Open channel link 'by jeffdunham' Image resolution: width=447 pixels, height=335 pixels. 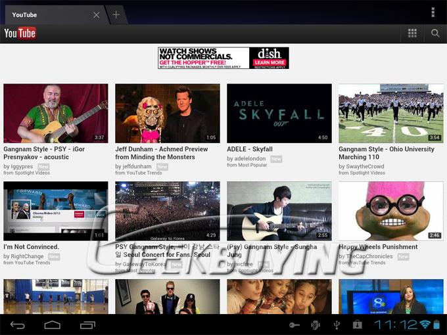click(133, 166)
